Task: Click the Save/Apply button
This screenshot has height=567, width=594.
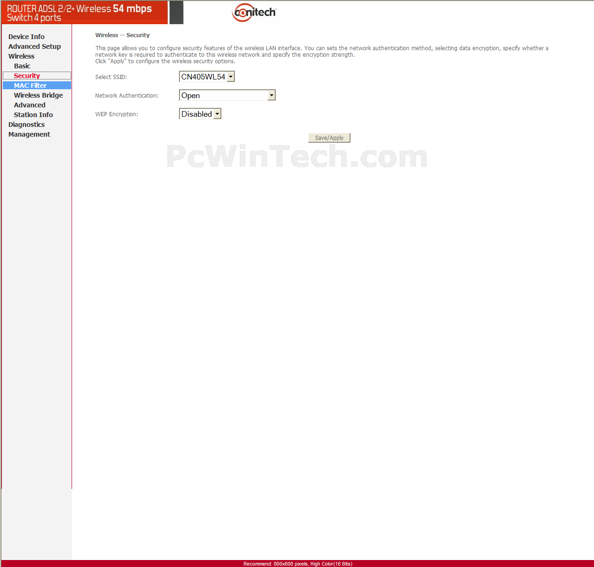Action: coord(329,138)
